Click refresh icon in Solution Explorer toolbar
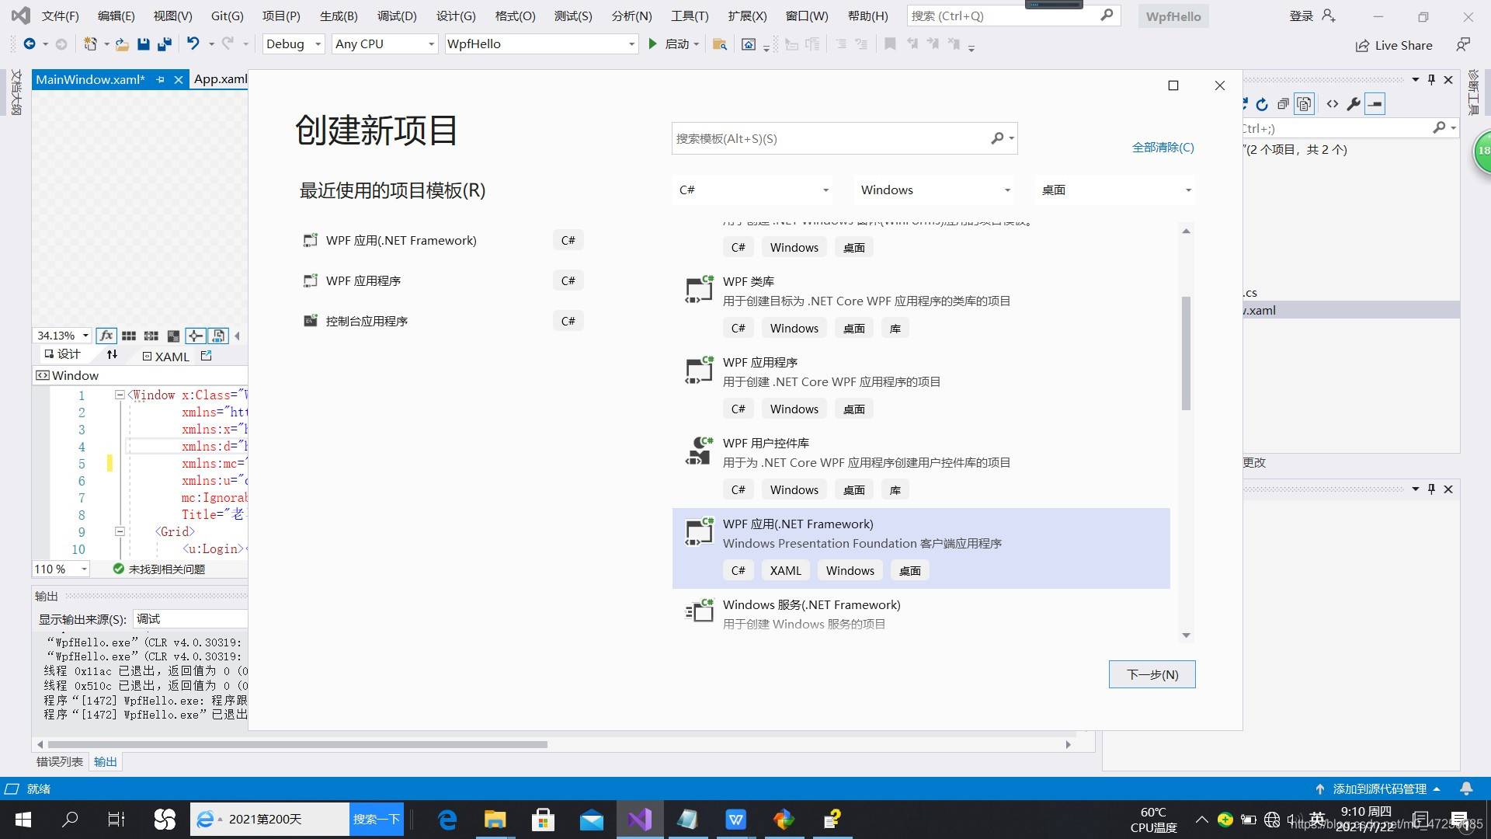The height and width of the screenshot is (839, 1491). pyautogui.click(x=1262, y=104)
